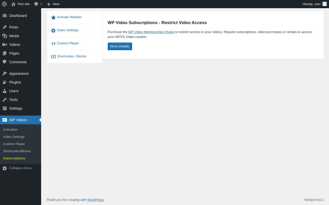Click the Restrict Video Access heading
The image size is (329, 205).
coord(157,23)
